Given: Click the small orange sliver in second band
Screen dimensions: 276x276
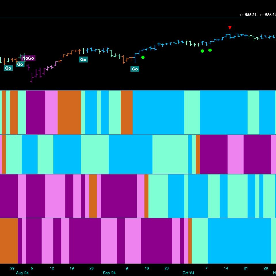Looking at the screenshot, I should click(x=198, y=154).
